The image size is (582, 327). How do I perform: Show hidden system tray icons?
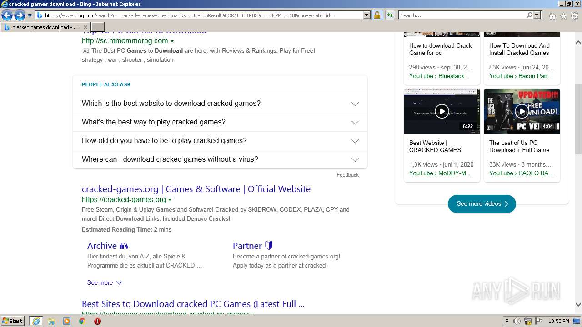tap(507, 321)
